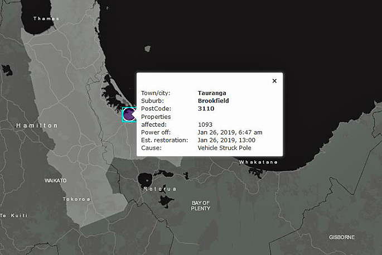Click the Tauranga town value in popup
The width and height of the screenshot is (382, 255).
[212, 93]
